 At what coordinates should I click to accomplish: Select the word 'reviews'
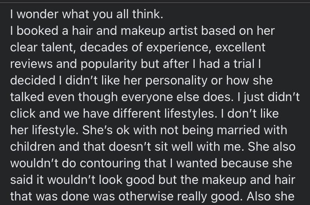31,64
